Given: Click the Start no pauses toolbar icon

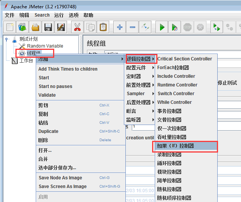Looking at the screenshot, I should coord(174,27).
